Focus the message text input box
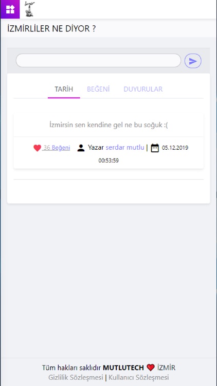 click(x=98, y=61)
